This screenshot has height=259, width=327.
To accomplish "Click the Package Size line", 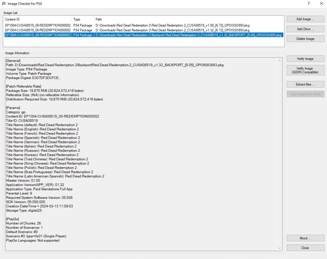I will pyautogui.click(x=45, y=91).
